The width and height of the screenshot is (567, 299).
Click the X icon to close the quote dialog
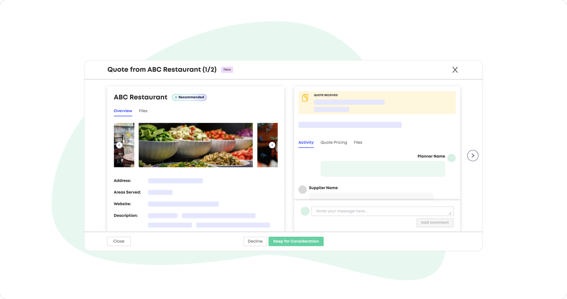[455, 70]
